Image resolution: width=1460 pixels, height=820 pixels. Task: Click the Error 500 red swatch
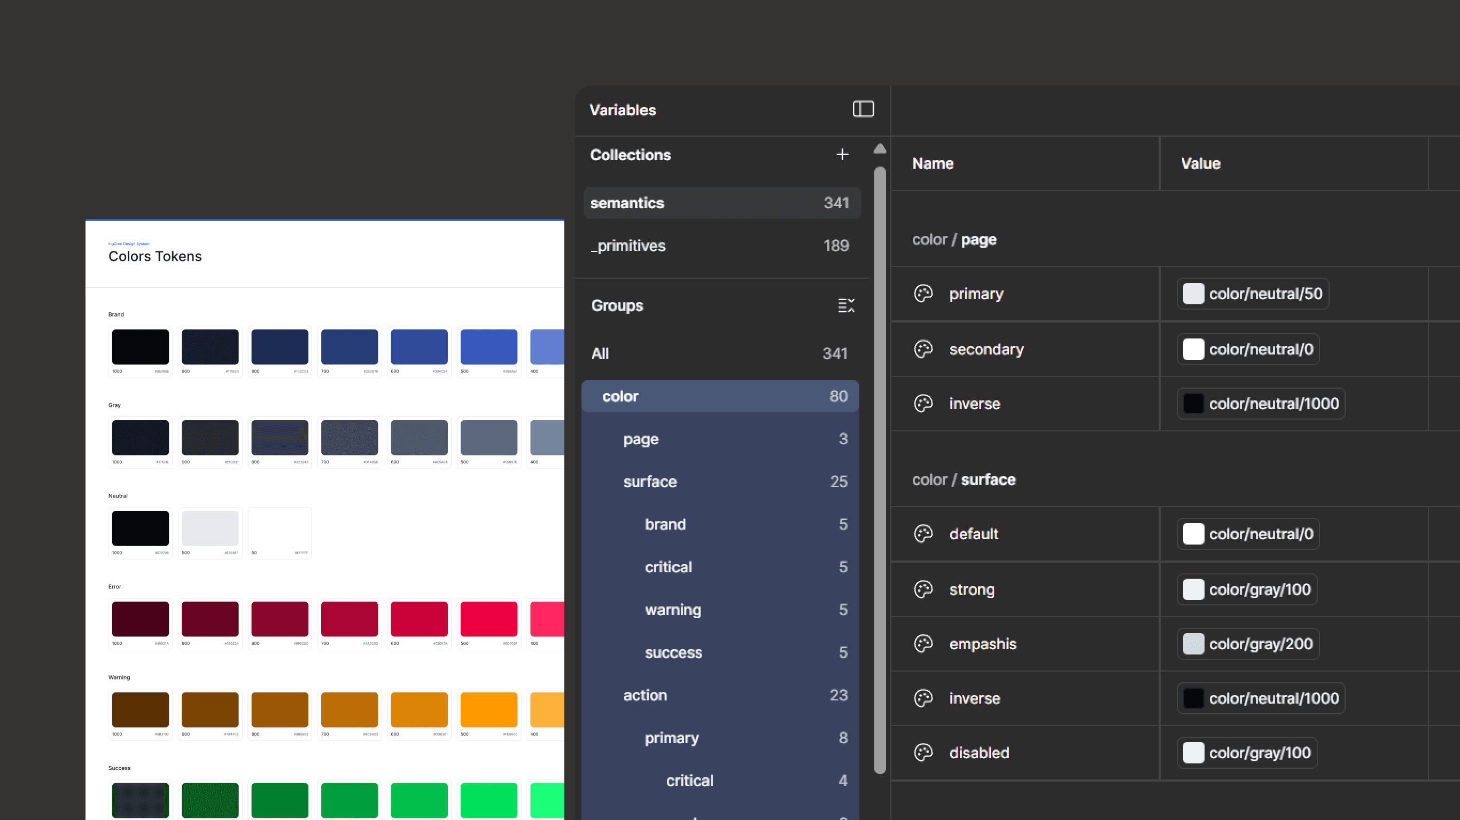point(488,618)
